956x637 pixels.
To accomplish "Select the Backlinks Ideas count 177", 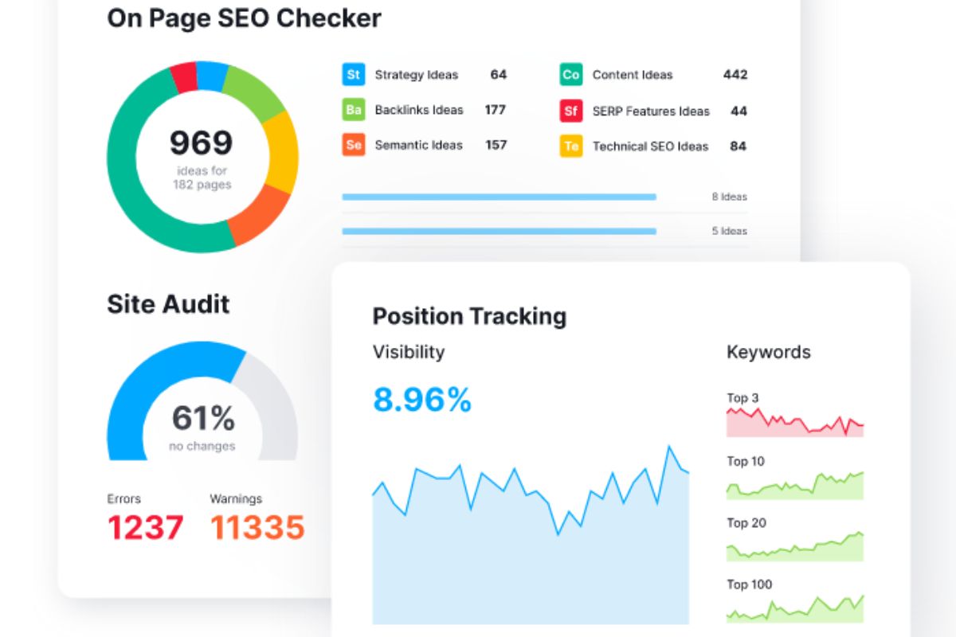I will (x=495, y=110).
